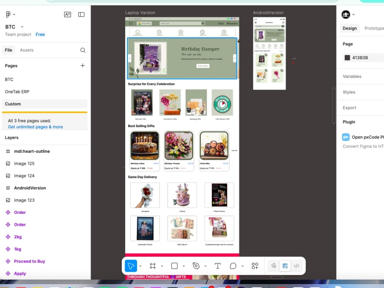The width and height of the screenshot is (384, 288).
Task: Click the Free plan badge
Action: (40, 35)
